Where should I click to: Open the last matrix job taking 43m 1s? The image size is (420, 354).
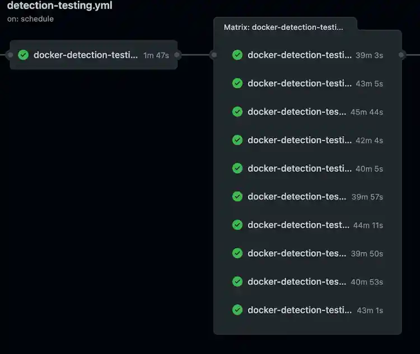[299, 310]
